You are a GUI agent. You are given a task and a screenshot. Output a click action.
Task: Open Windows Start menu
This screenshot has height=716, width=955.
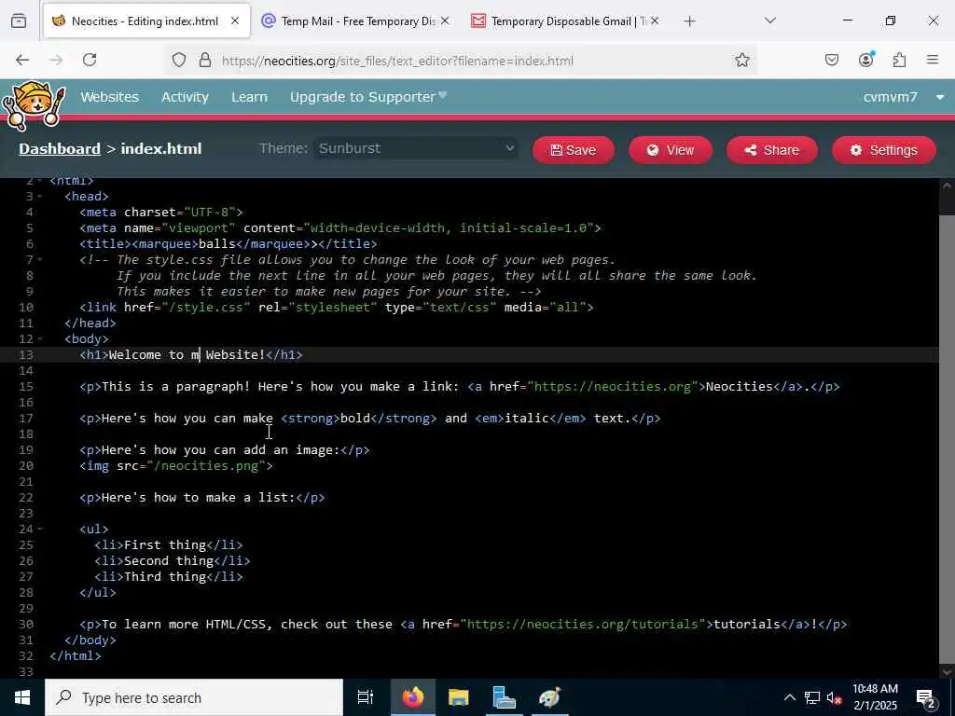pyautogui.click(x=22, y=697)
